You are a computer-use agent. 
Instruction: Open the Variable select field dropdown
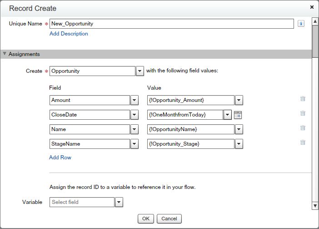(x=119, y=202)
